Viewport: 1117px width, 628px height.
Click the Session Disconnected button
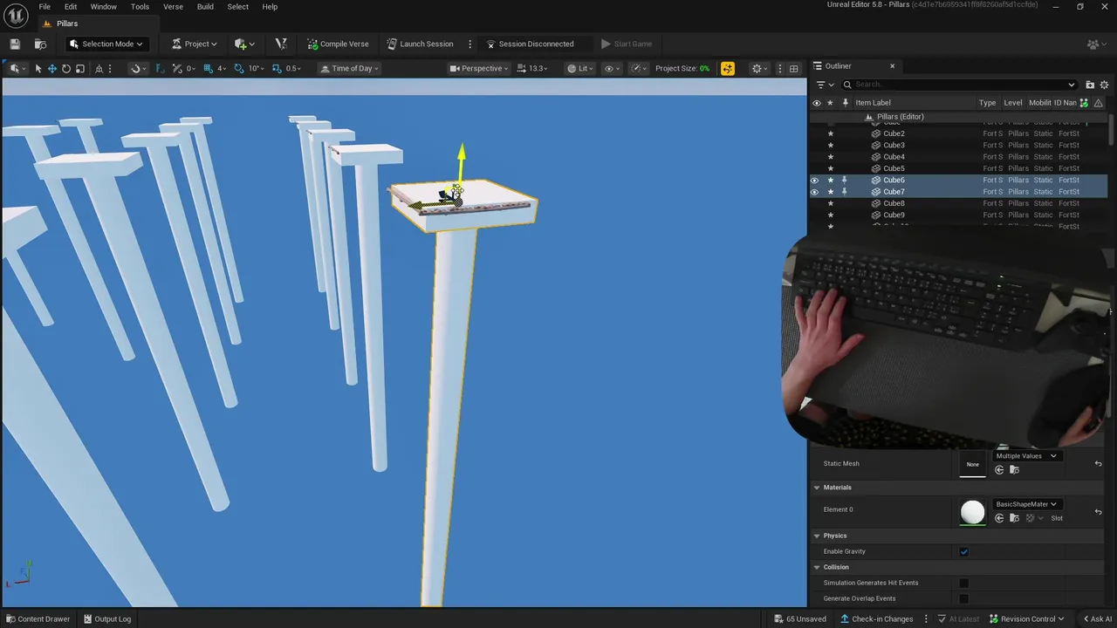click(x=530, y=44)
